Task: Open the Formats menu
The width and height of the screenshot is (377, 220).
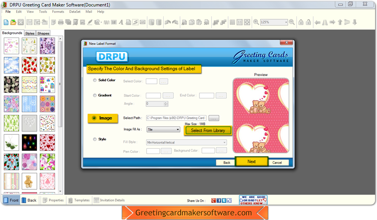Action: [x=58, y=11]
